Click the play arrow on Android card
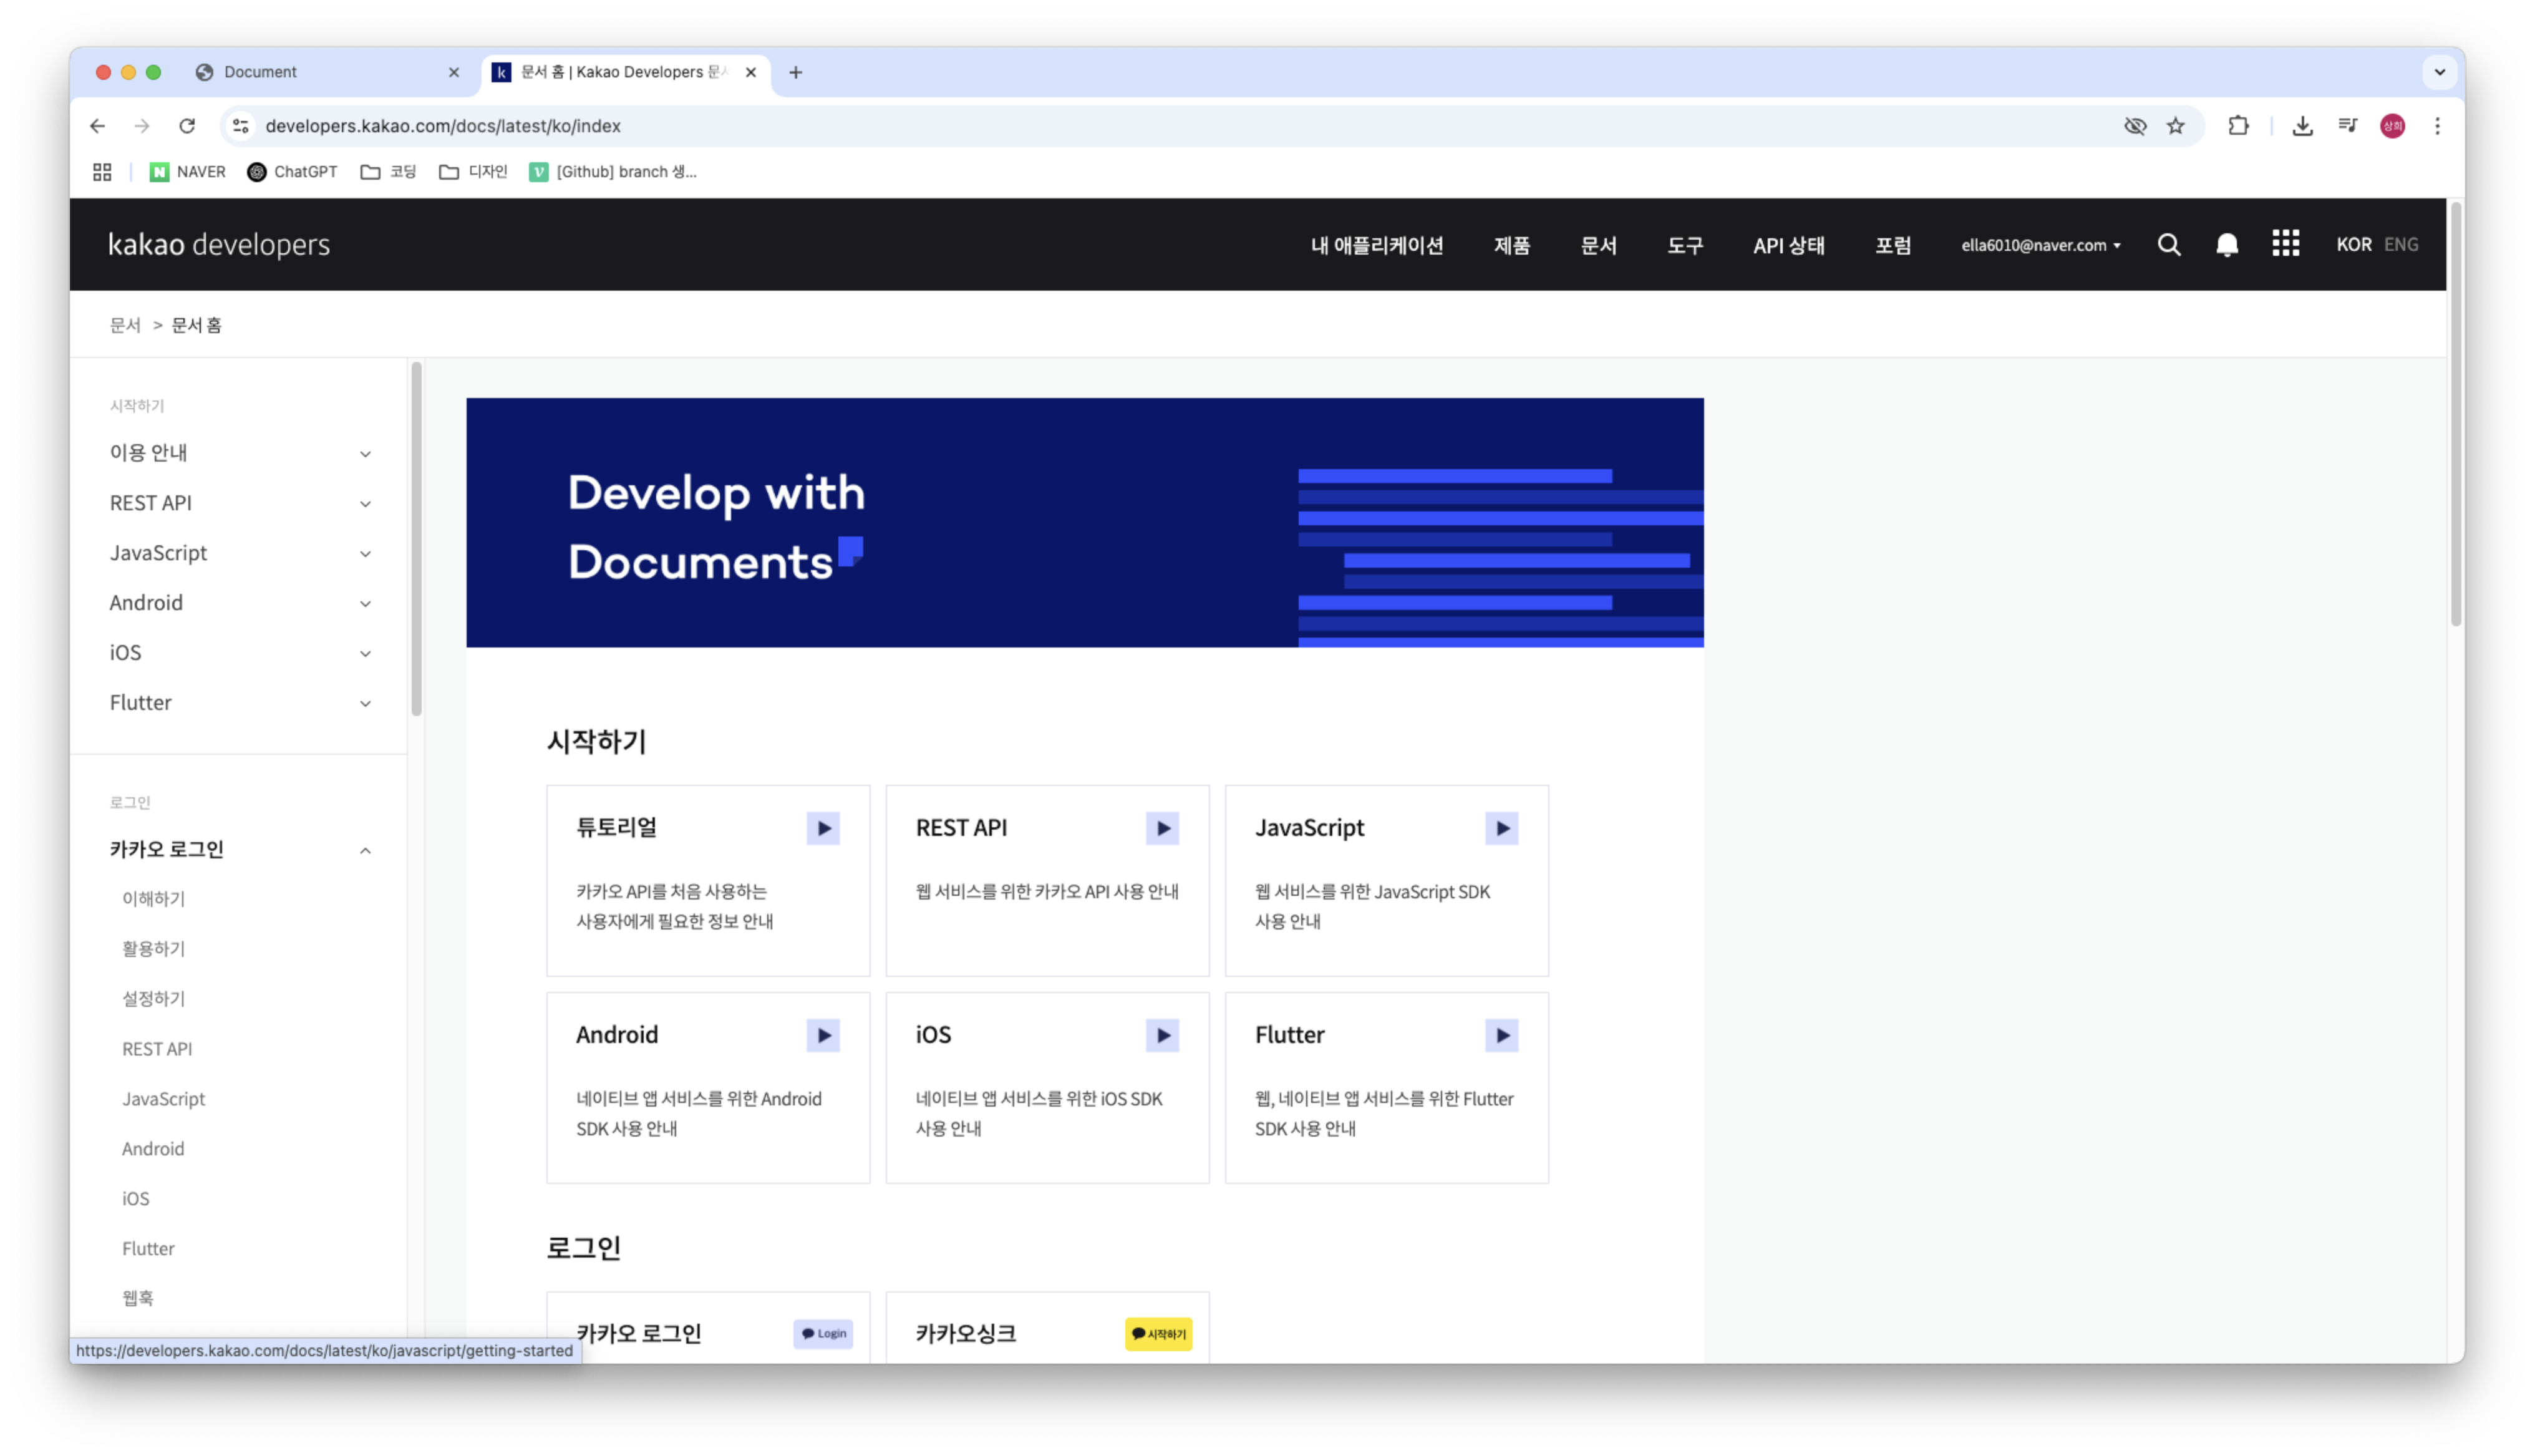 click(823, 1036)
